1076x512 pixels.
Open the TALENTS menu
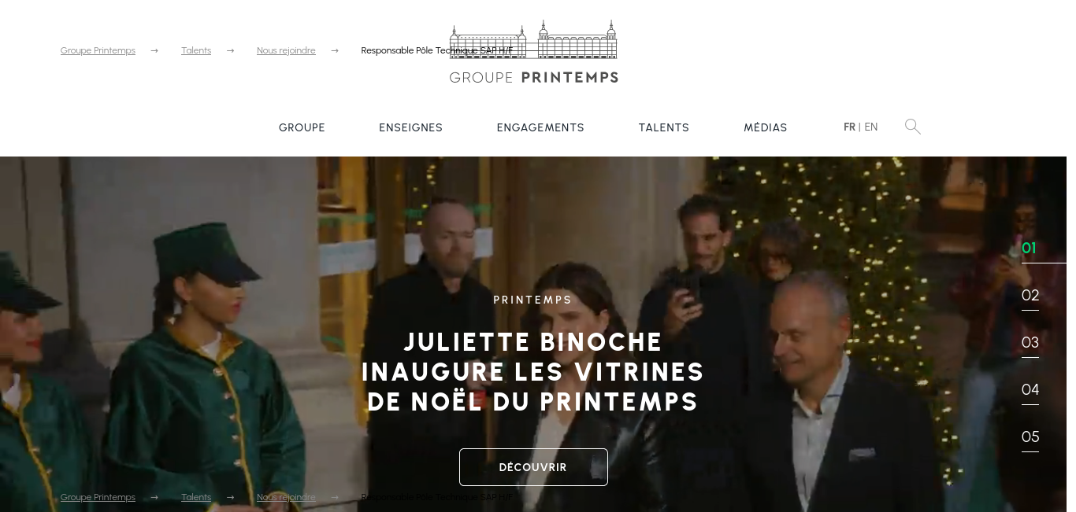(664, 127)
